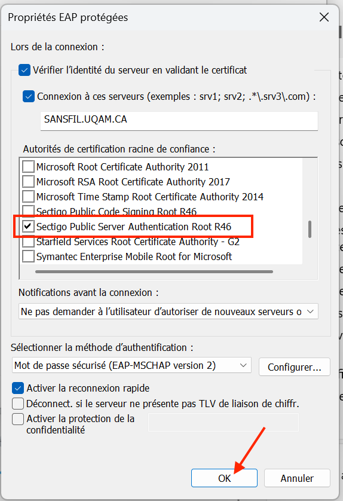Uncheck Vérifier l'identité du serveur checkbox
Viewport: 343px width, 501px height.
coord(24,70)
